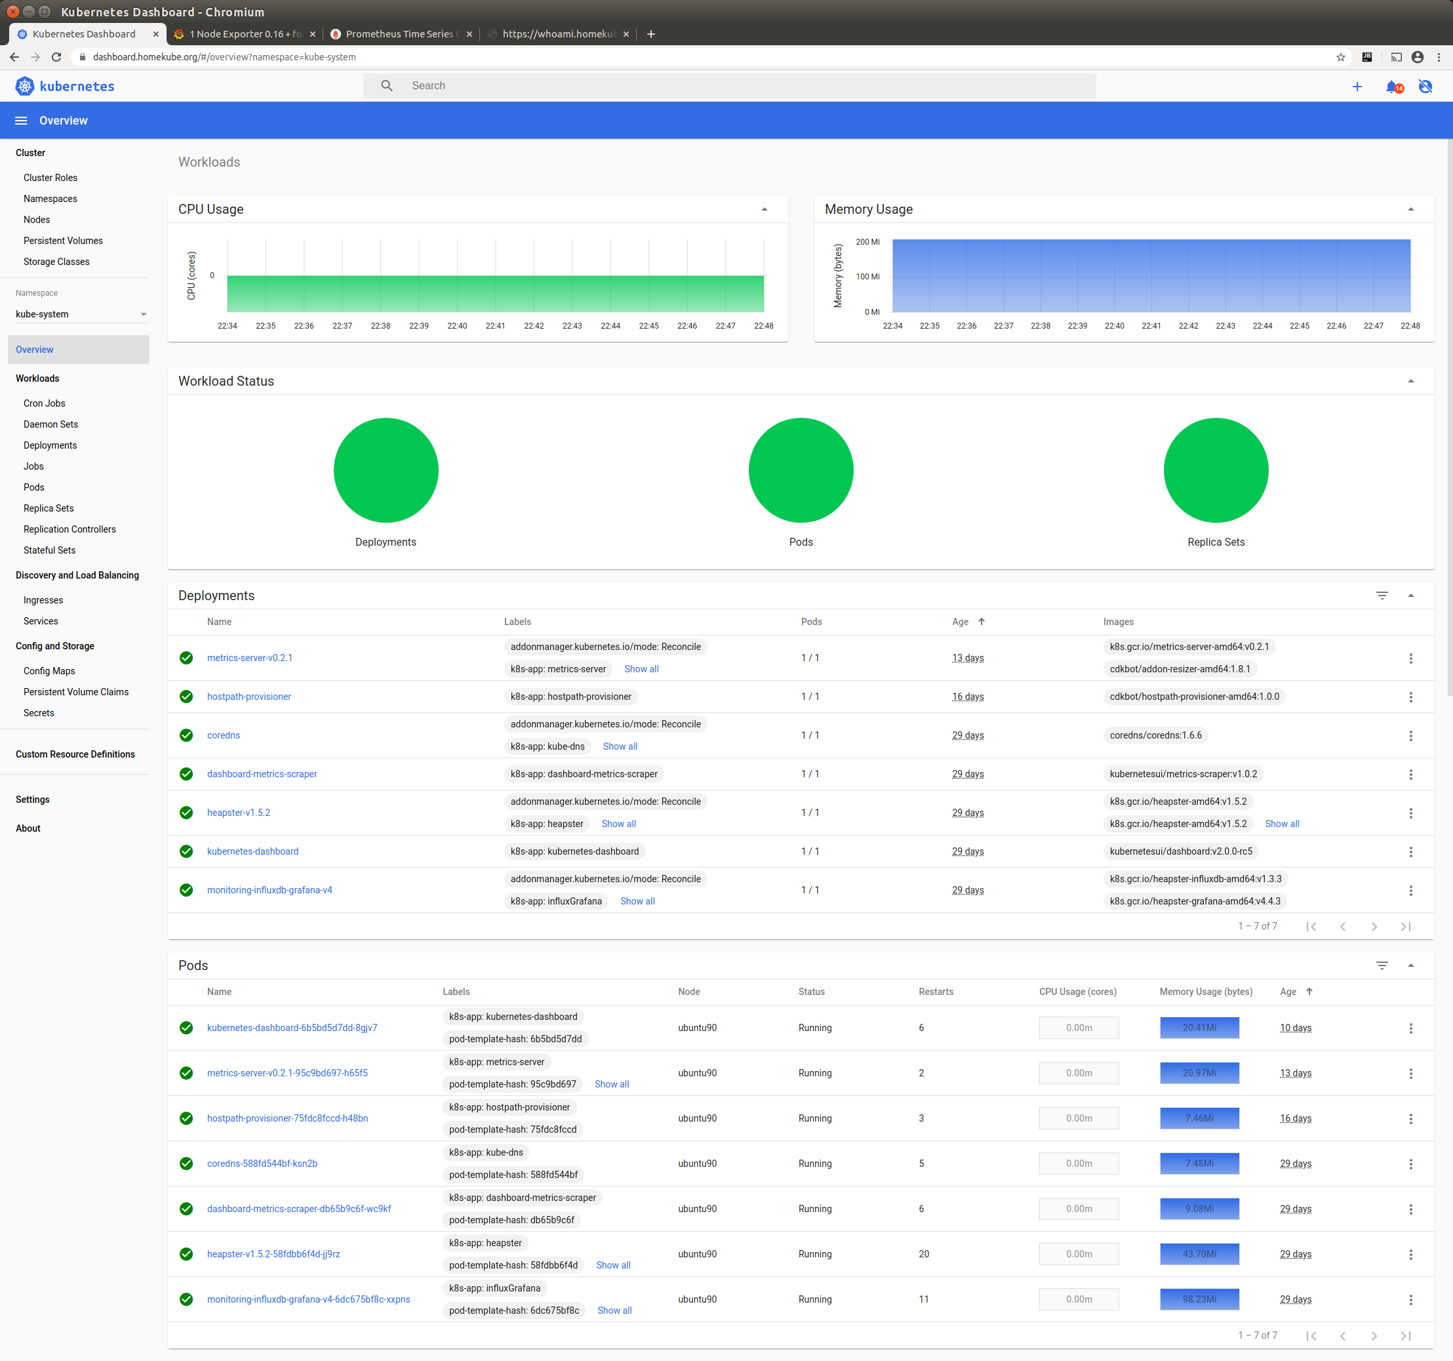This screenshot has width=1453, height=1361.
Task: Click the user account icon in header
Action: point(1425,86)
